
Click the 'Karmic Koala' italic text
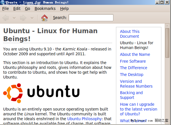point(75,49)
